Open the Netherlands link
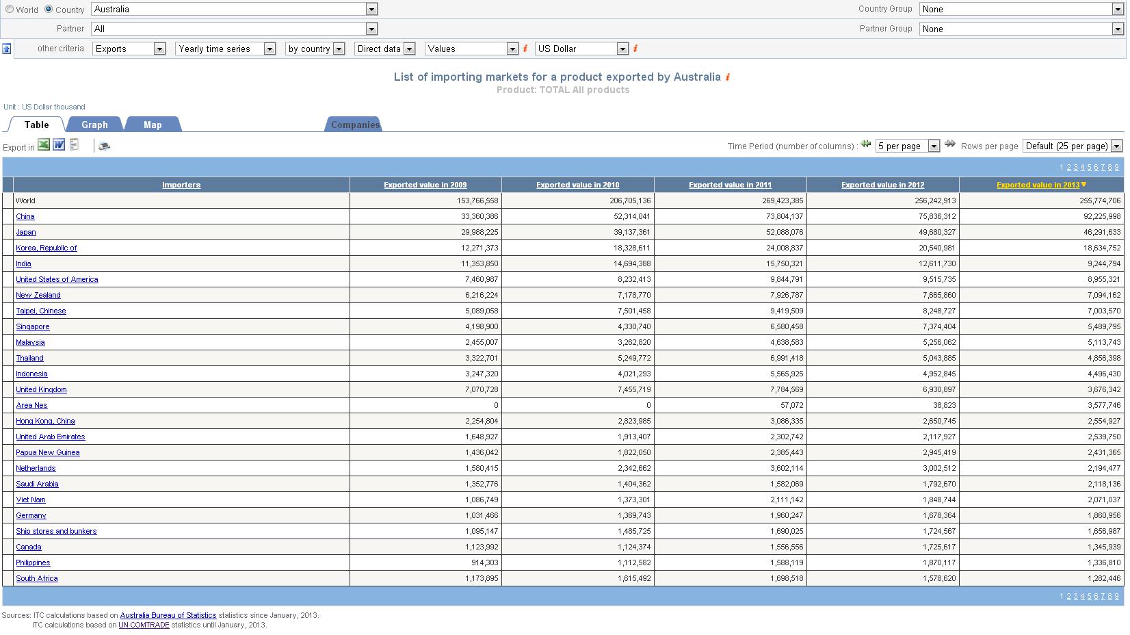This screenshot has width=1130, height=635. coord(36,468)
